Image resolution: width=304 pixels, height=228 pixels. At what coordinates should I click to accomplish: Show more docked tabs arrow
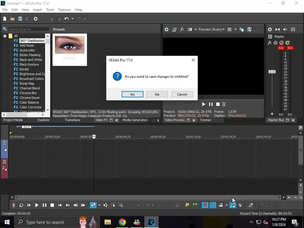coord(158,120)
